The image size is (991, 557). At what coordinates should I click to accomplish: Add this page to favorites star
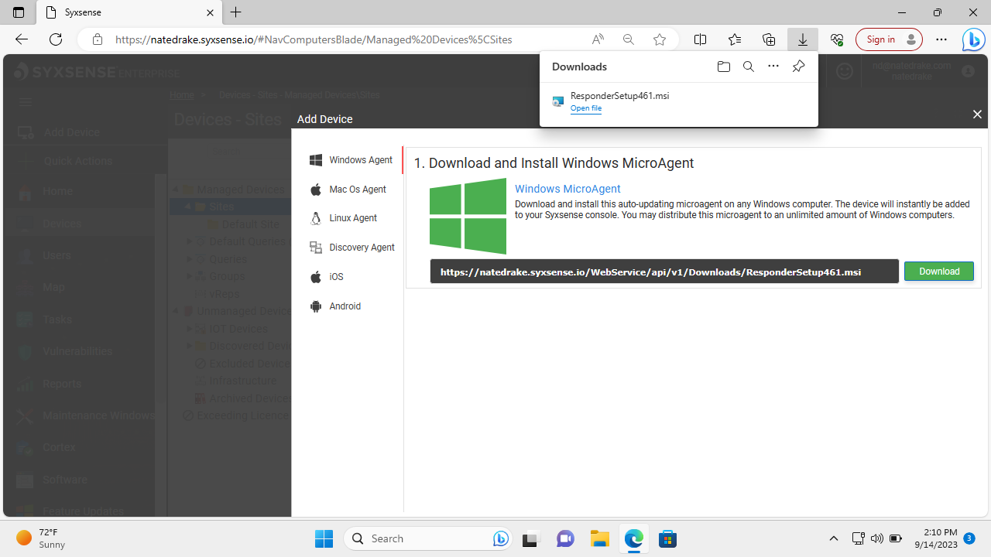coord(660,39)
